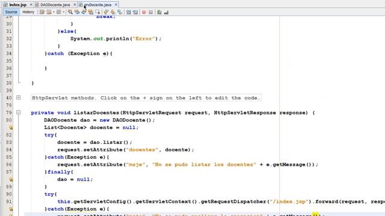This screenshot has width=385, height=216.
Task: Expand the folded HttpServlet methods block
Action: point(19,98)
